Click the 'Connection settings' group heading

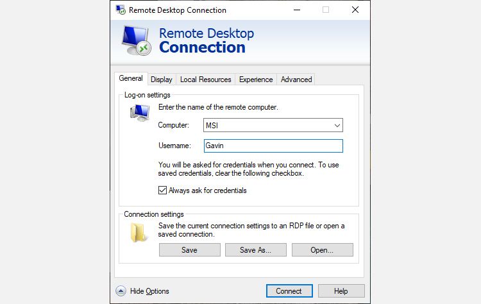click(154, 214)
